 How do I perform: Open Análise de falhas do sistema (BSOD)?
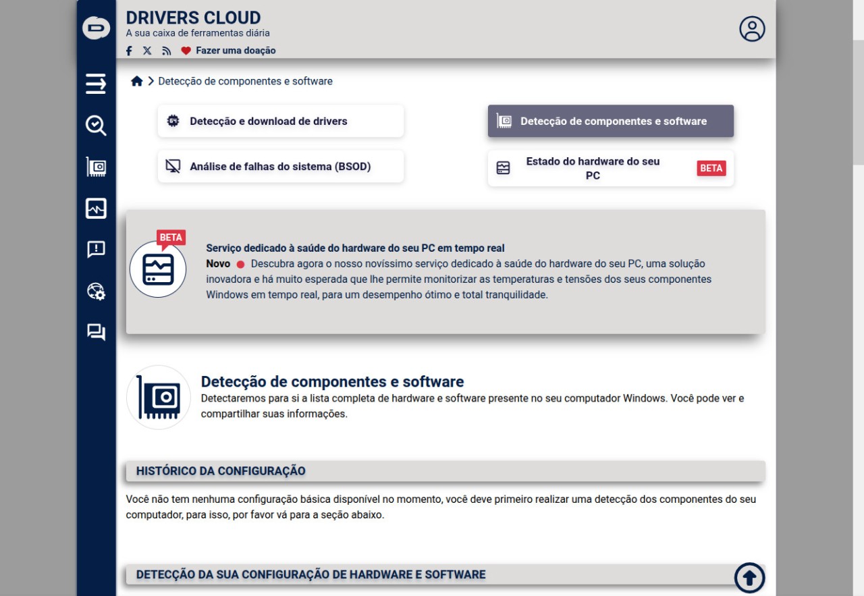280,167
